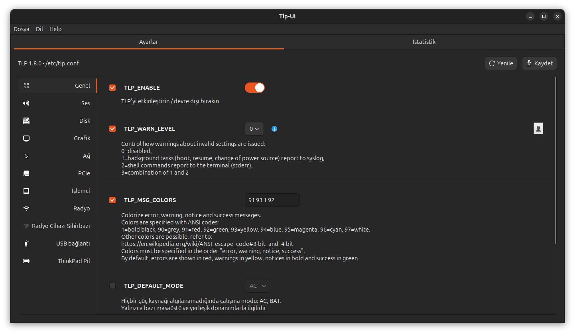Uncheck the TLP_MSG_COLORS checkbox
This screenshot has width=575, height=334.
pos(112,200)
